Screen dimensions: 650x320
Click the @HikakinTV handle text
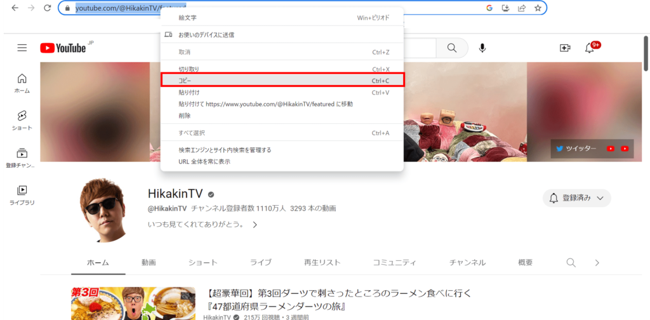pyautogui.click(x=167, y=208)
